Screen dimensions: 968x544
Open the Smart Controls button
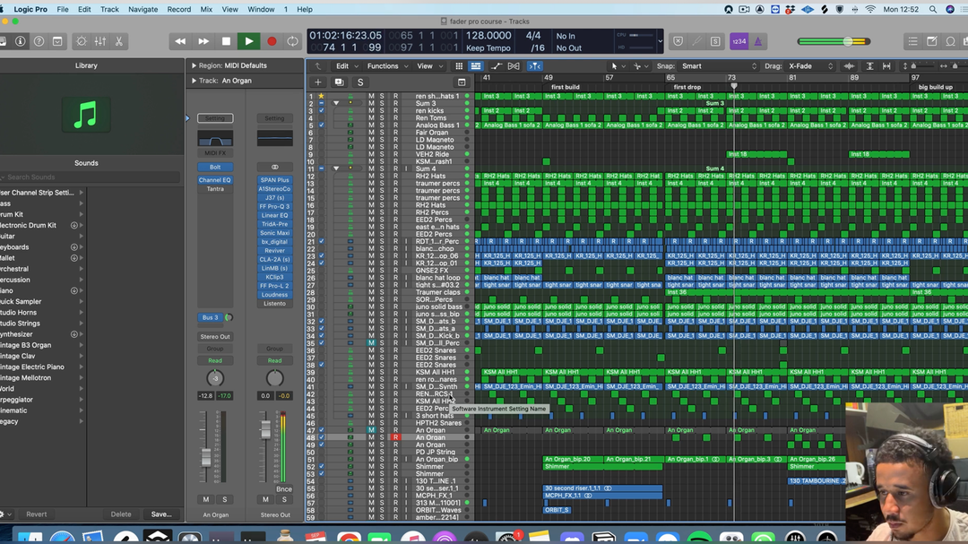click(x=81, y=42)
